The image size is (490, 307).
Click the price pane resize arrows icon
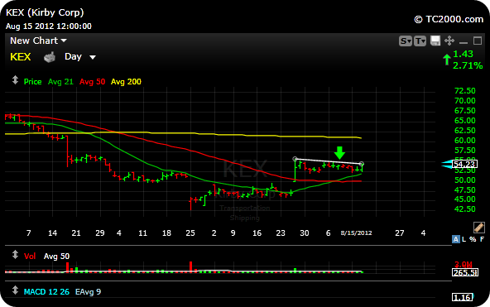click(x=15, y=80)
